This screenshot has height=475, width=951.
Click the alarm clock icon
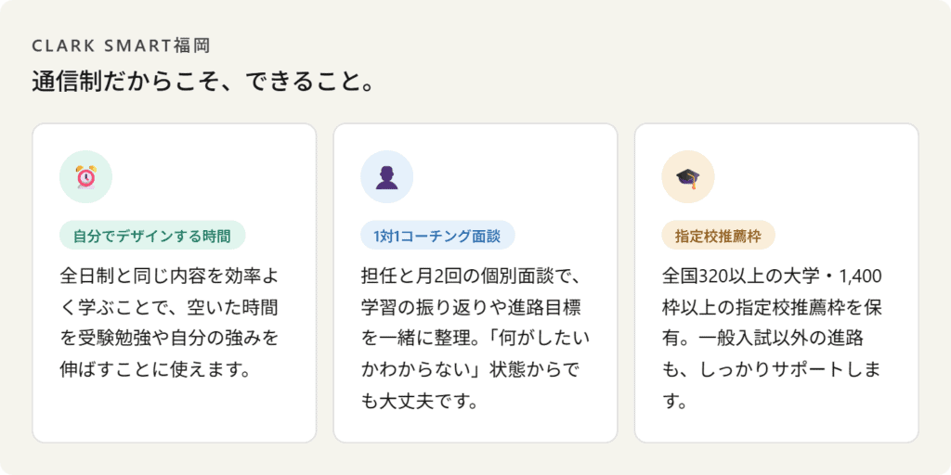[x=85, y=176]
